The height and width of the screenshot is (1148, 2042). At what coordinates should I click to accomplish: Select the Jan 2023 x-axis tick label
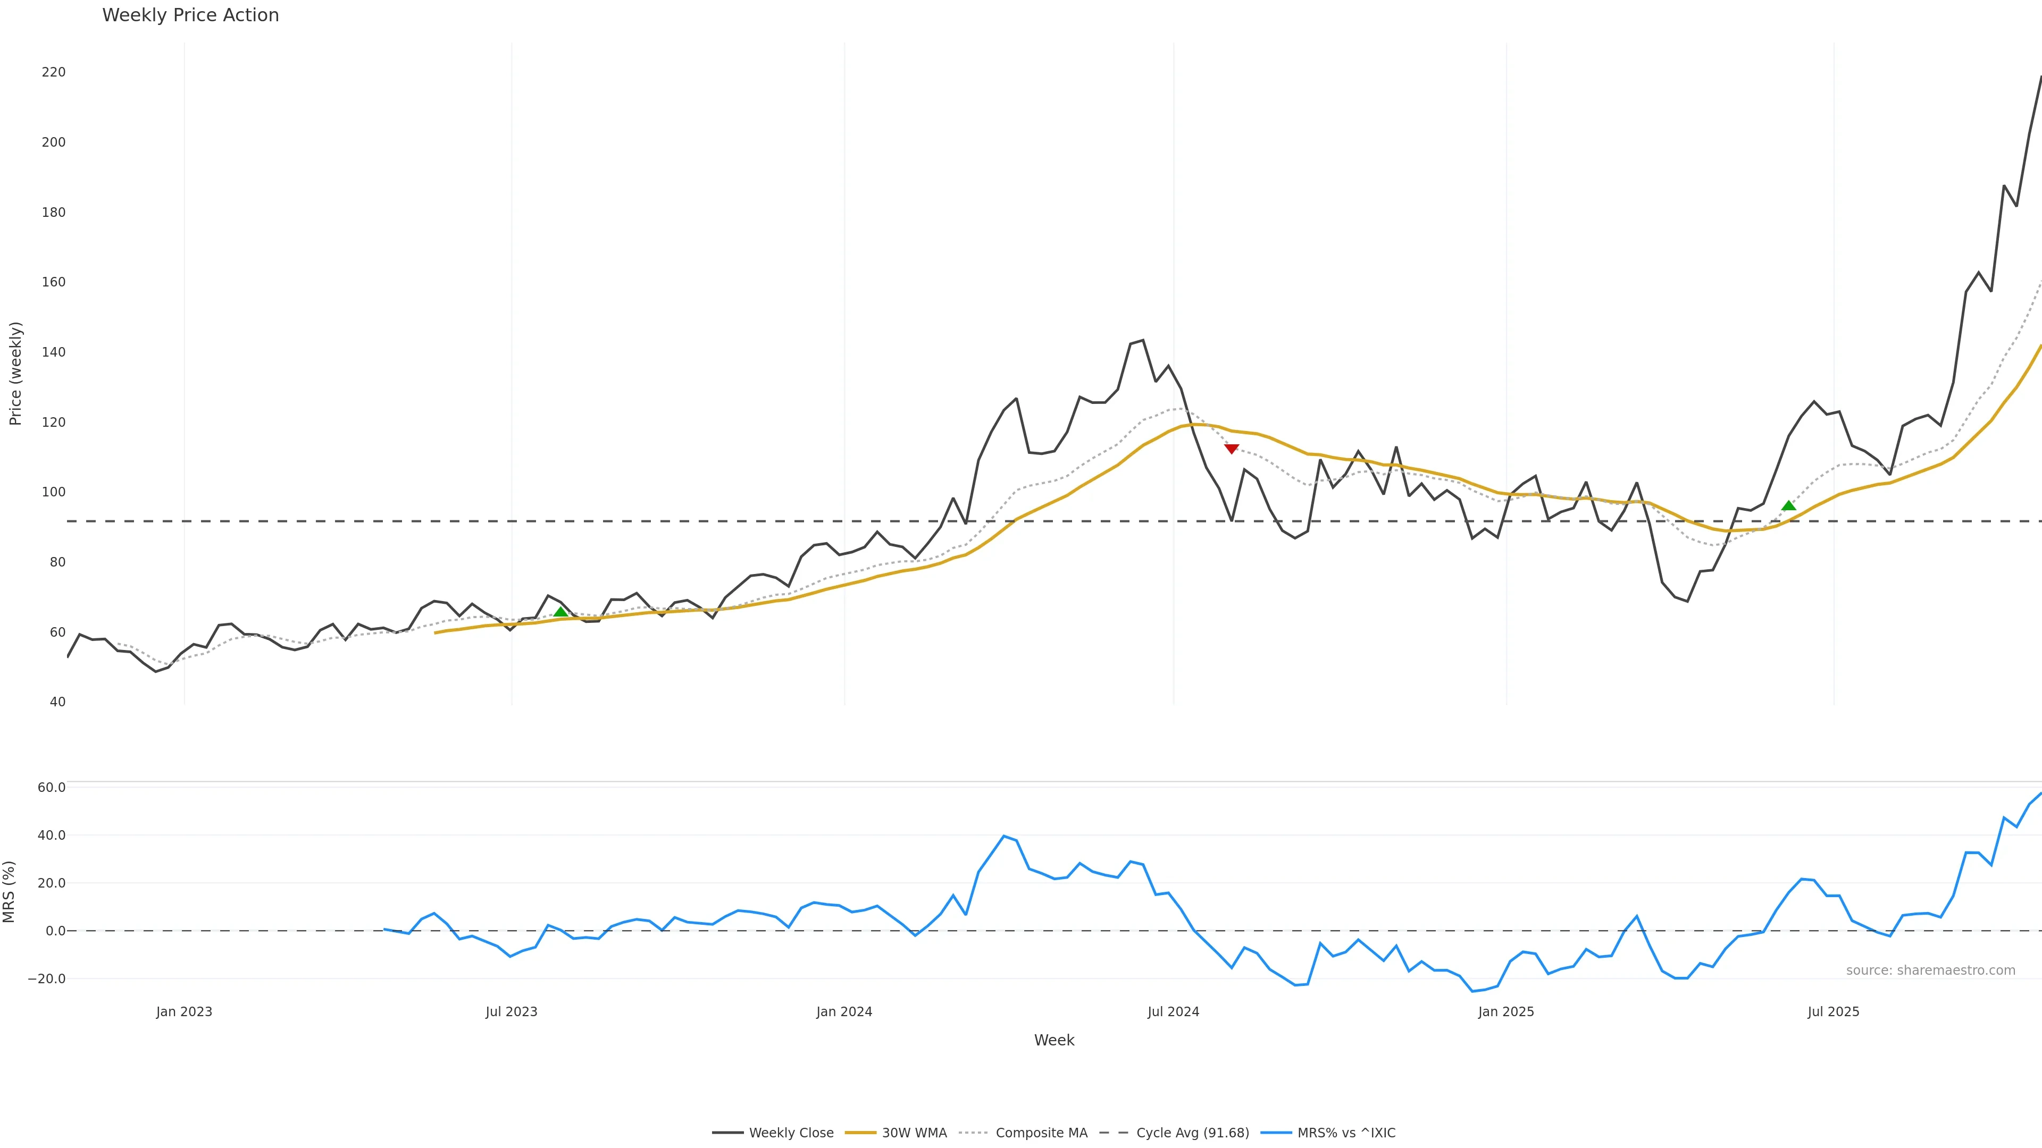(x=184, y=1012)
